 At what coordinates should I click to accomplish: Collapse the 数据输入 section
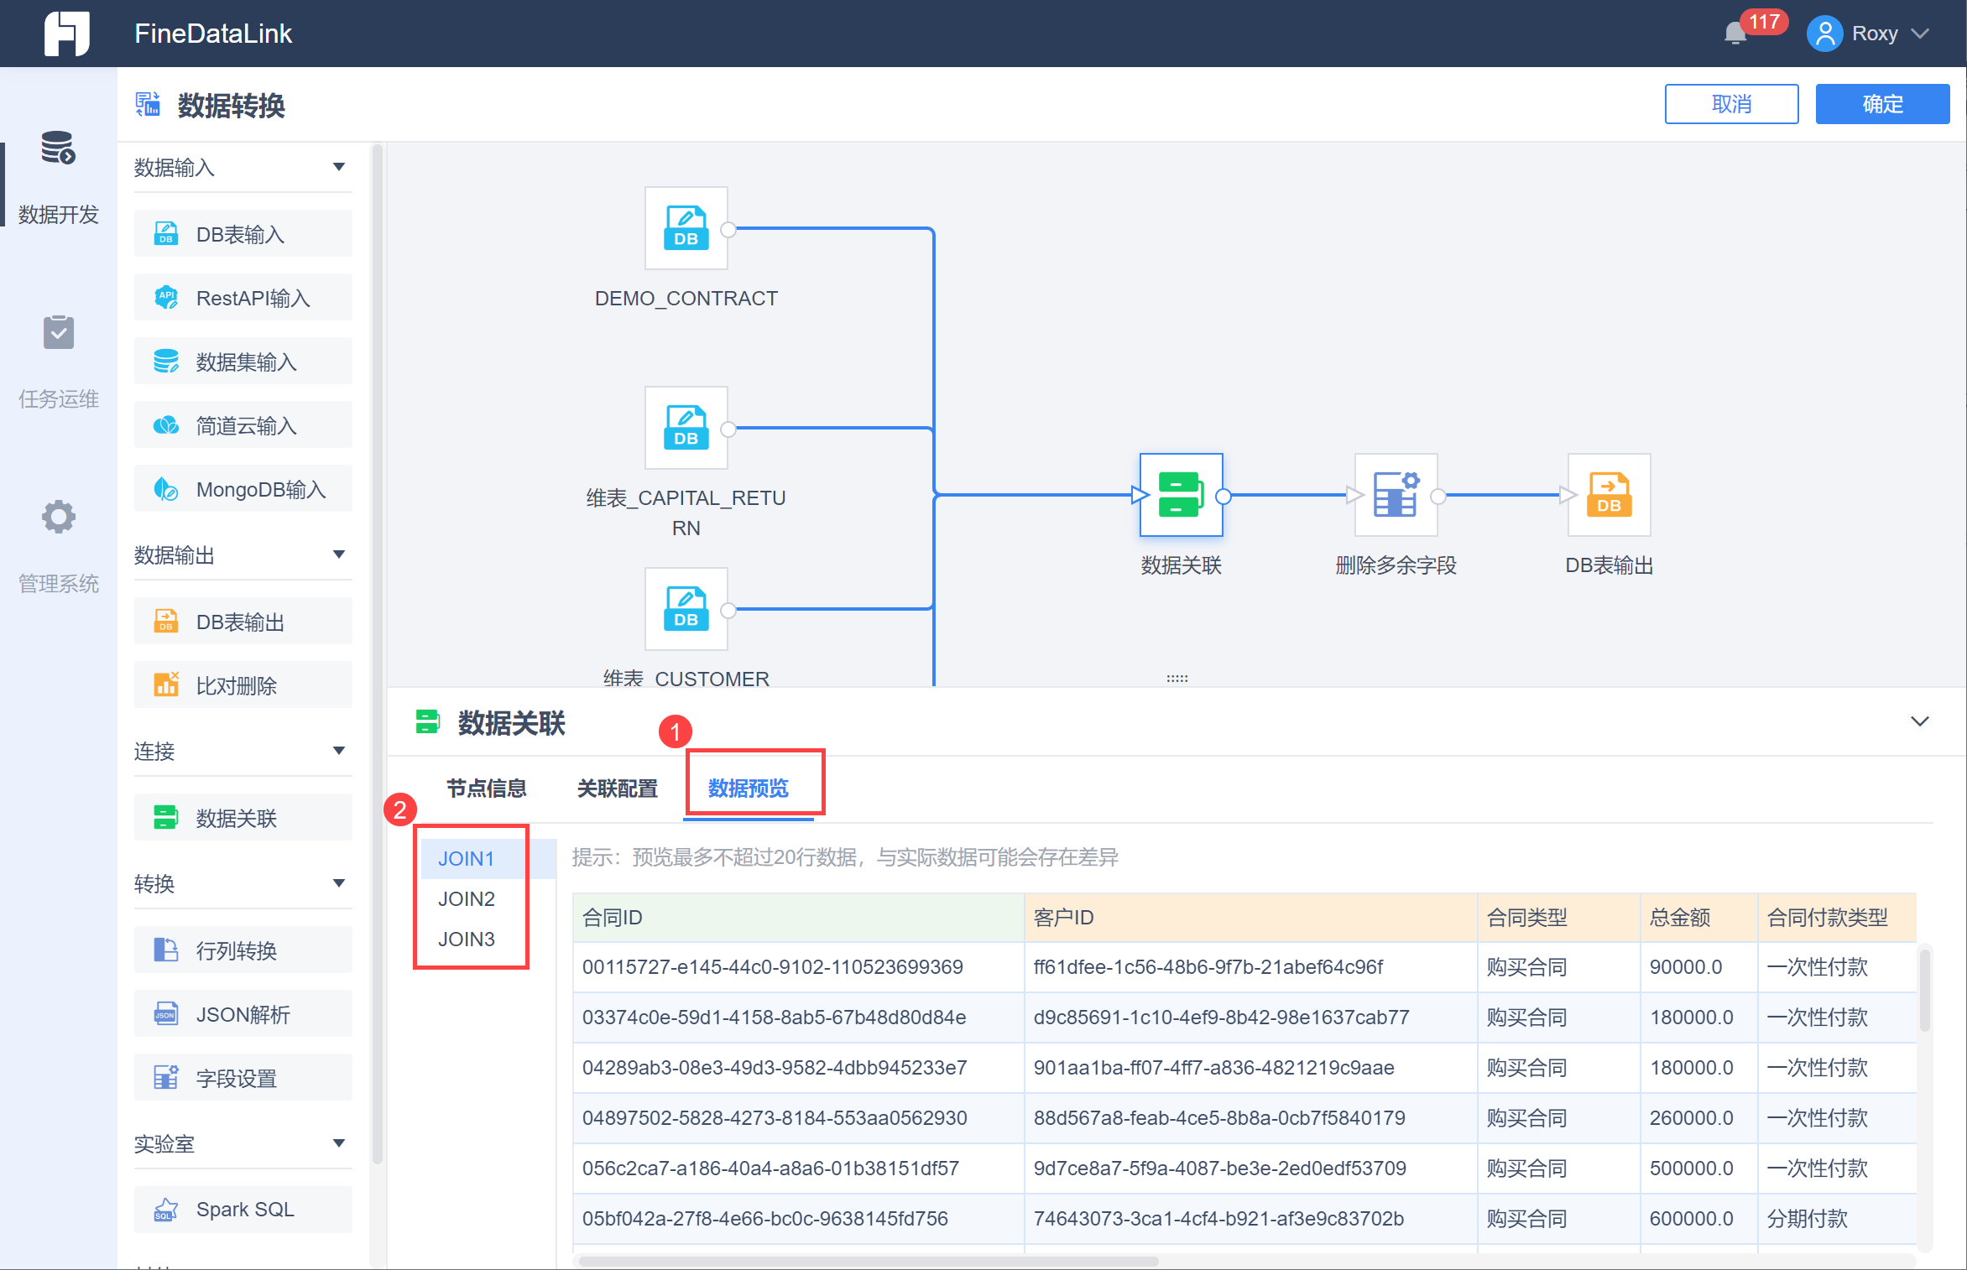[338, 167]
